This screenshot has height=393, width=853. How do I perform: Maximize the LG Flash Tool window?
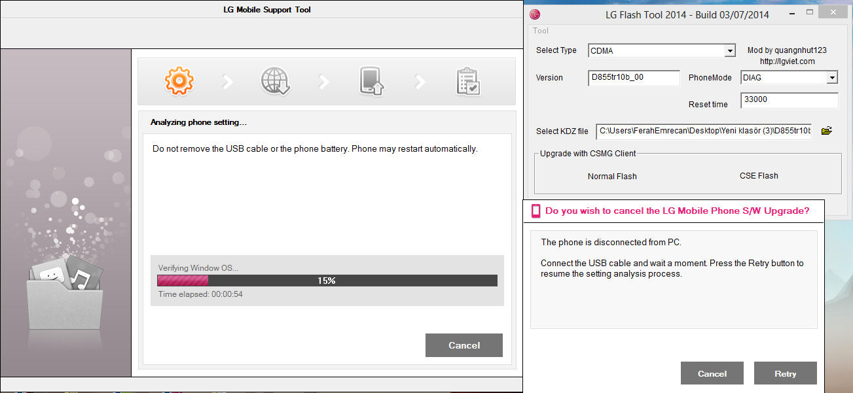coord(810,13)
